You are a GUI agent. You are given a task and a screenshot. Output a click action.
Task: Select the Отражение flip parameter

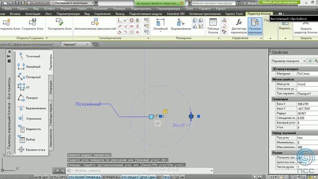click(30, 118)
